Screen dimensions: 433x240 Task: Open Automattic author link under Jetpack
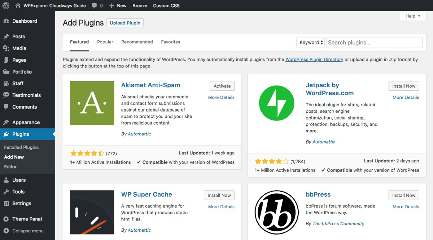pyautogui.click(x=324, y=142)
